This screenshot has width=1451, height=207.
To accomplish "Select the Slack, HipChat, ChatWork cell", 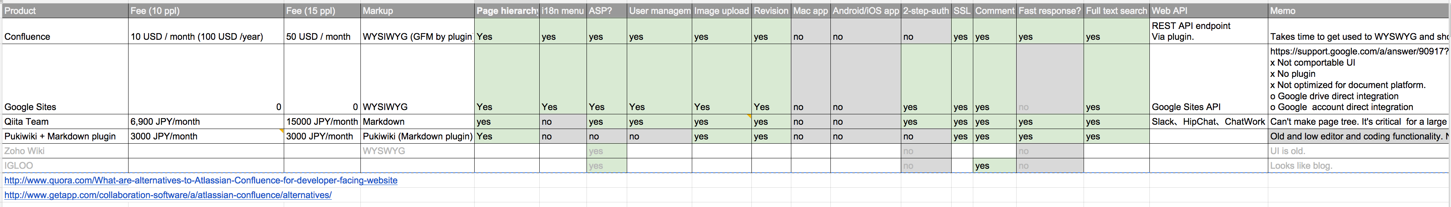I will [x=1208, y=122].
